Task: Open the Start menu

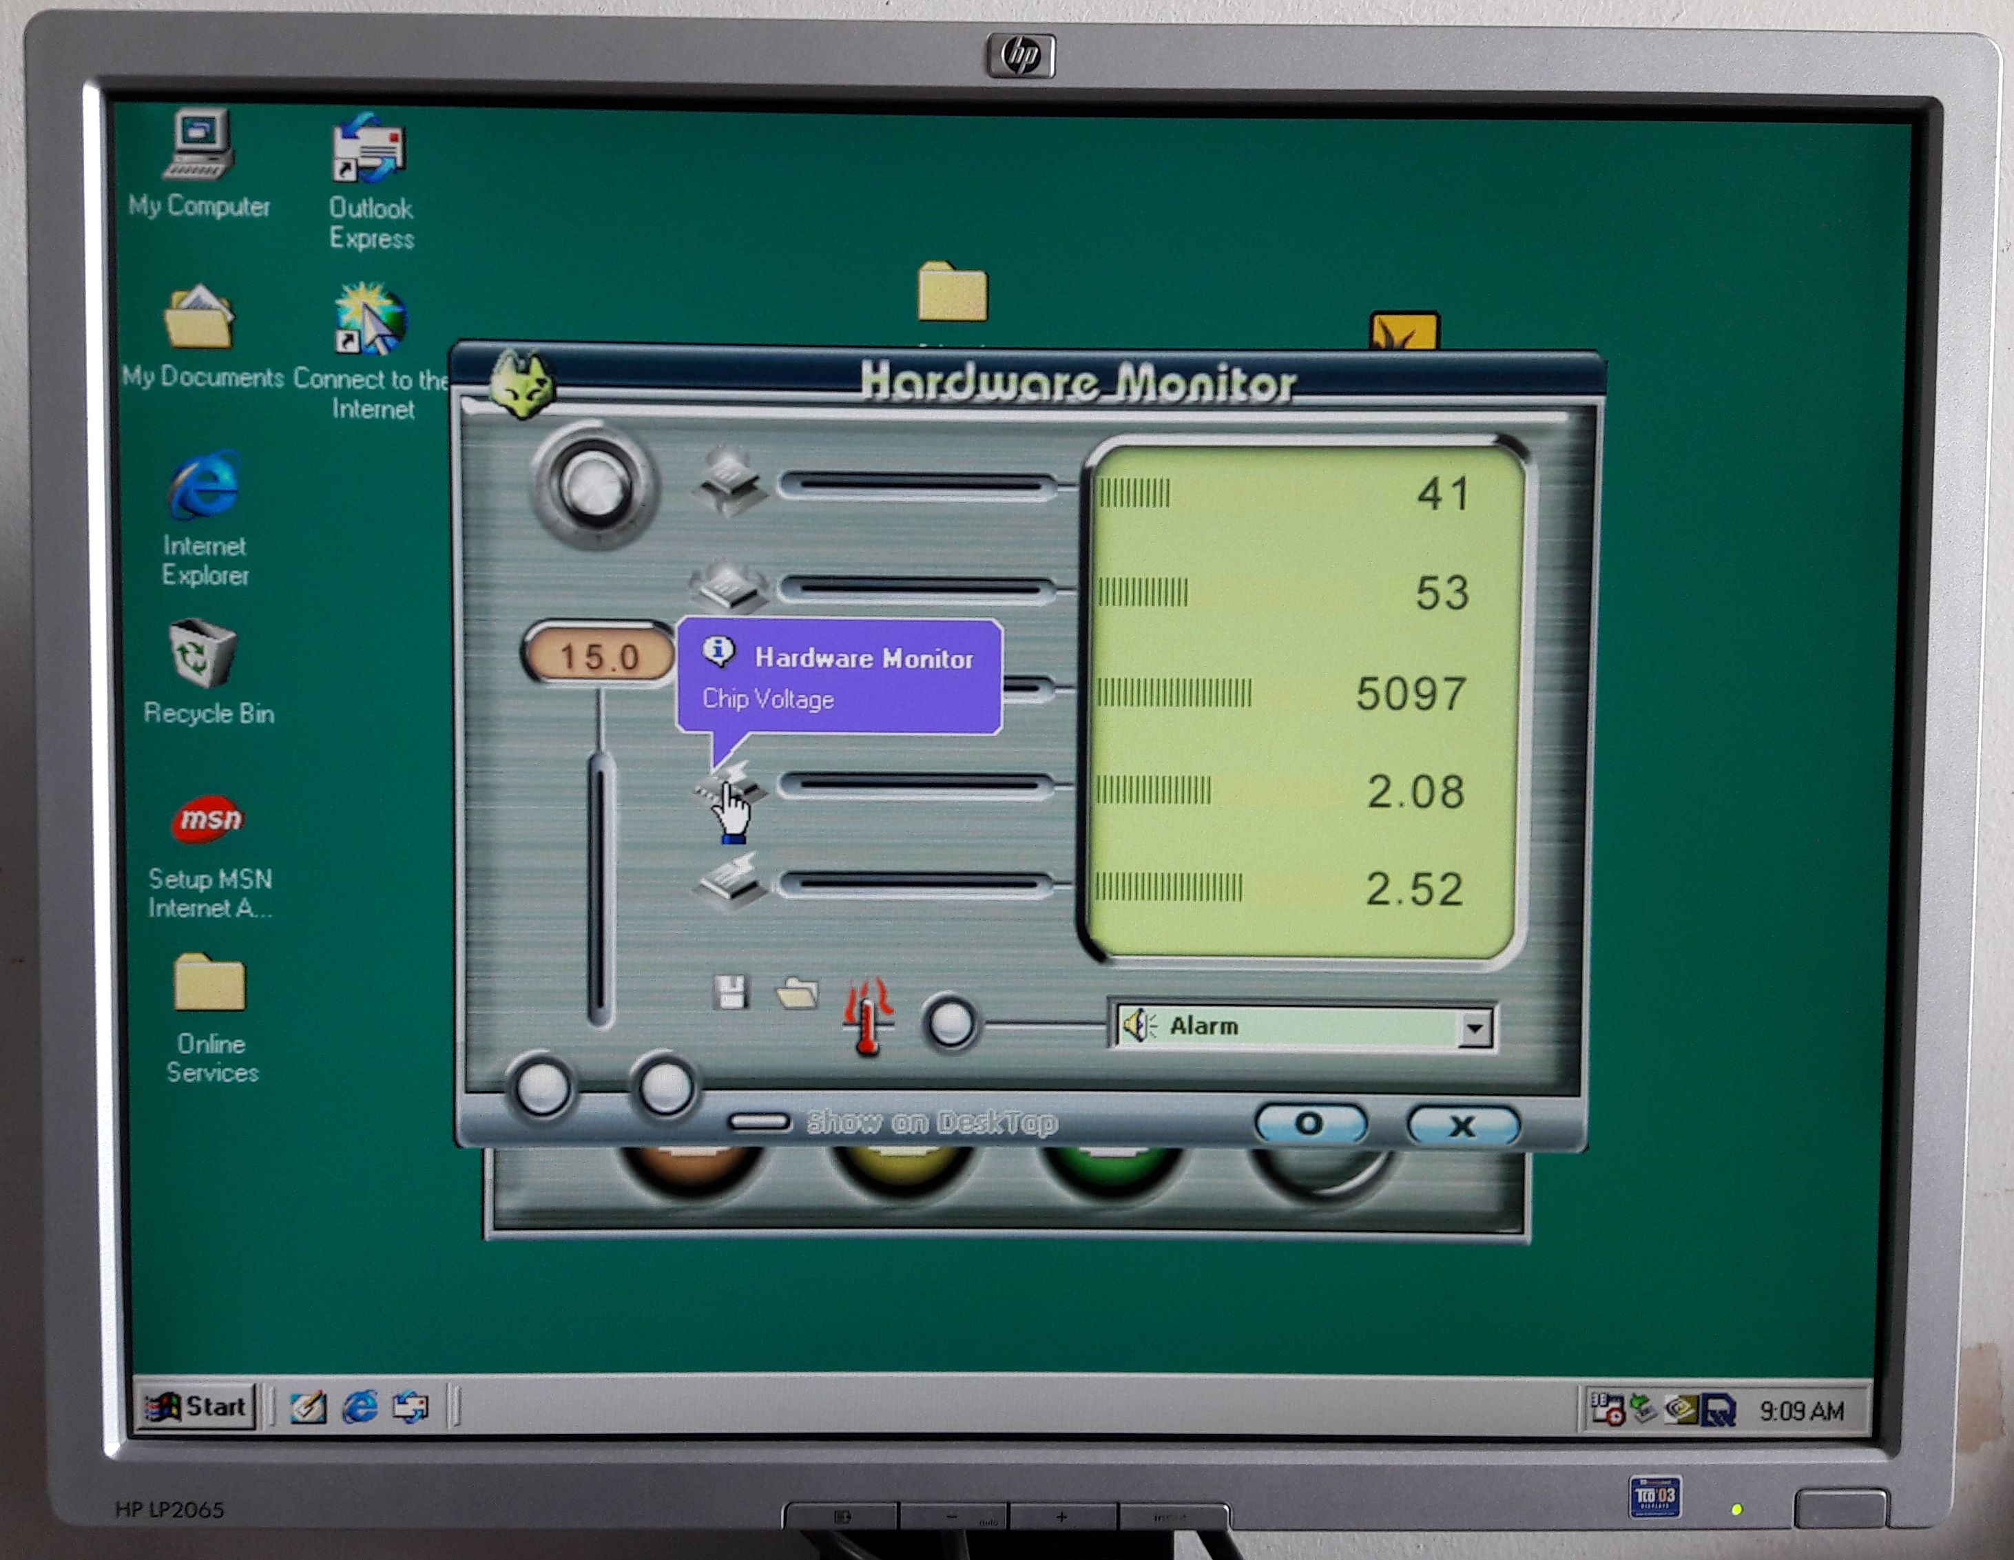Action: (x=196, y=1407)
